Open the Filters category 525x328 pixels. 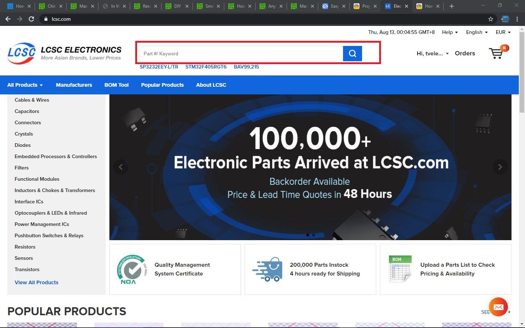[22, 168]
